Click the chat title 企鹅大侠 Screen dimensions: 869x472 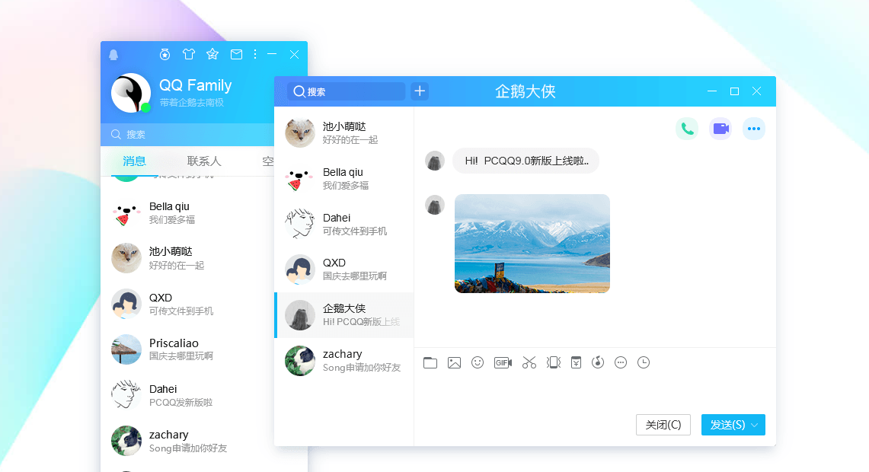click(x=526, y=91)
